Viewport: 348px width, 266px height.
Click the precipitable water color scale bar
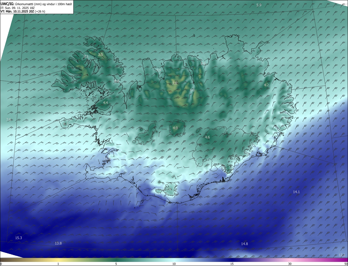(x=174, y=260)
